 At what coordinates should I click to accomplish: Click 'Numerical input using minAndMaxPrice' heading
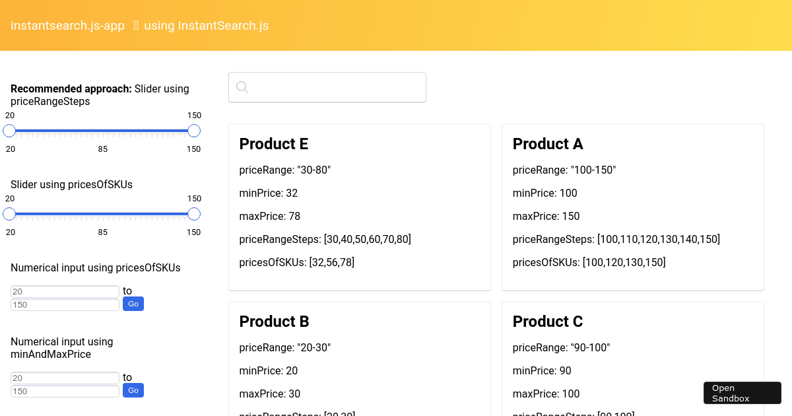point(62,348)
